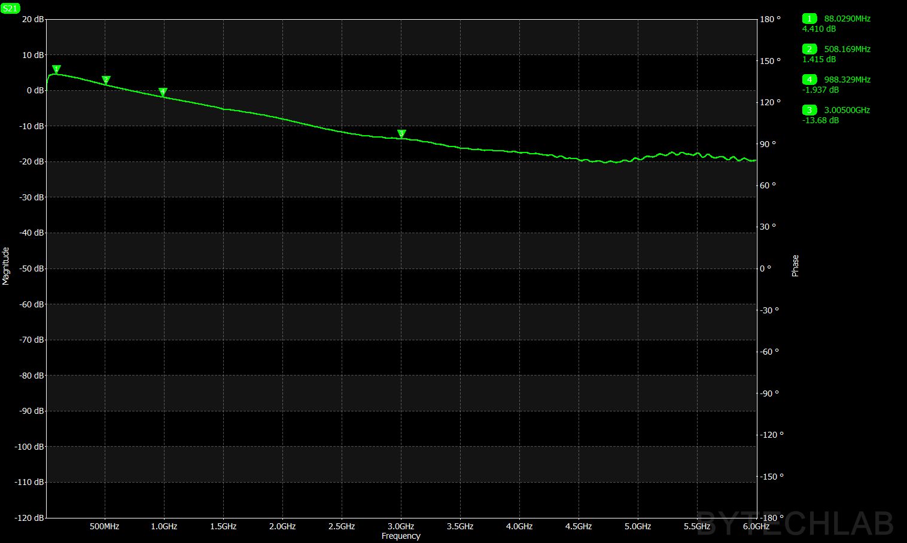
Task: Click the Phase axis title
Action: 795,266
